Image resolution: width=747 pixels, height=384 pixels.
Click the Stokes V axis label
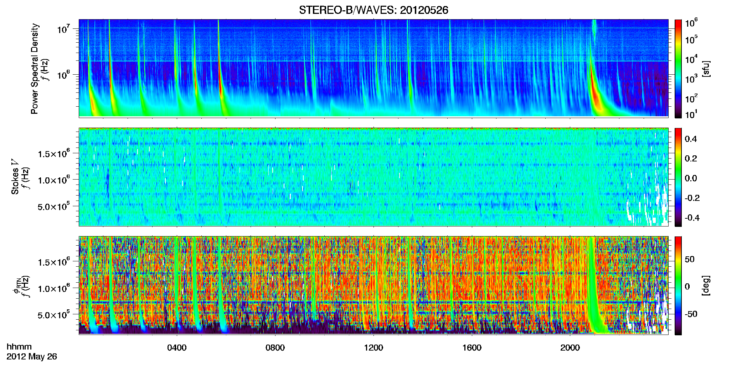[x=15, y=177]
